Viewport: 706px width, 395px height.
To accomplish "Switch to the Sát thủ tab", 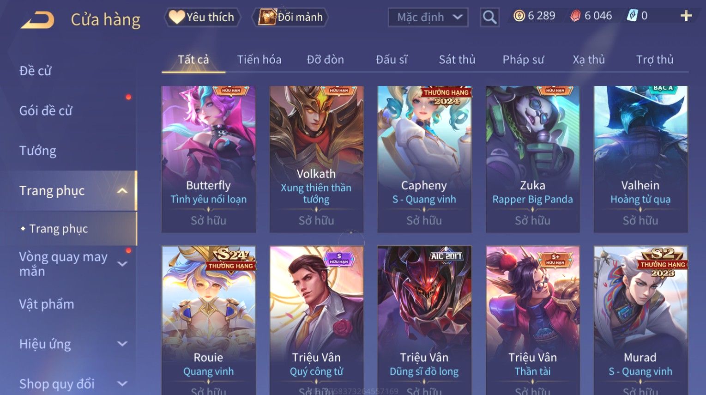I will click(x=457, y=60).
